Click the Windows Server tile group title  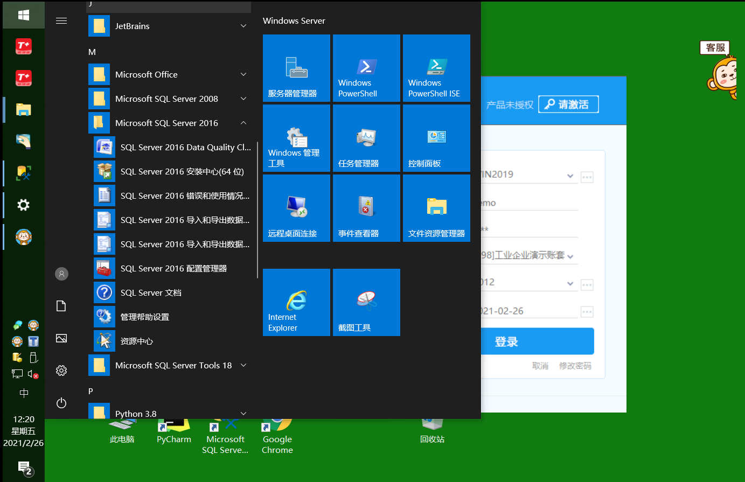[x=294, y=20]
